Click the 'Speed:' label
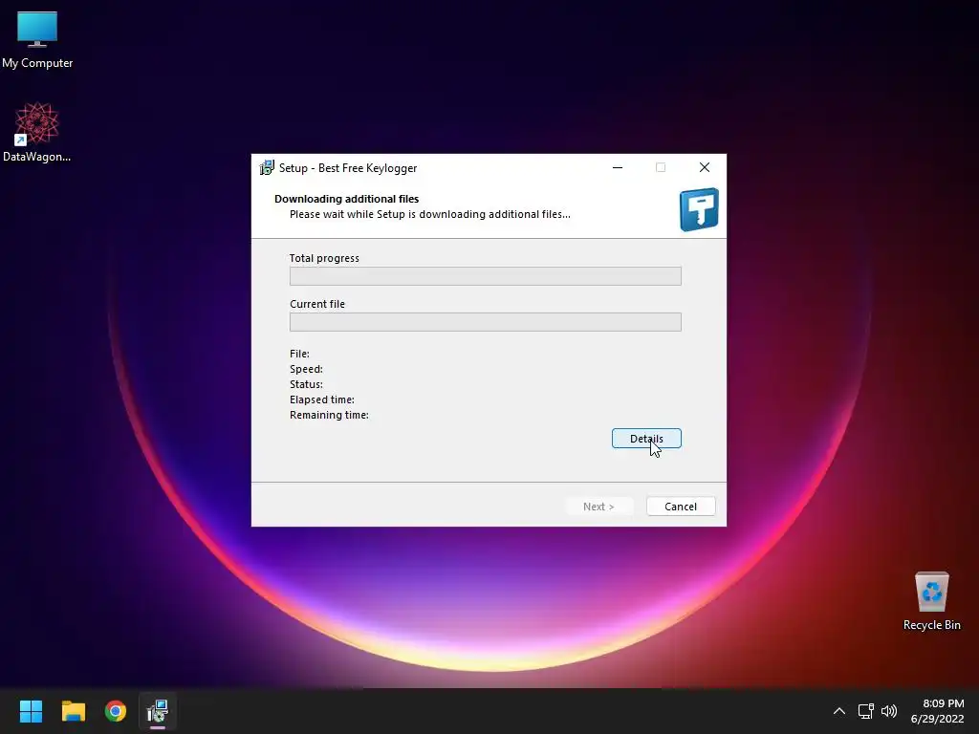 [306, 369]
